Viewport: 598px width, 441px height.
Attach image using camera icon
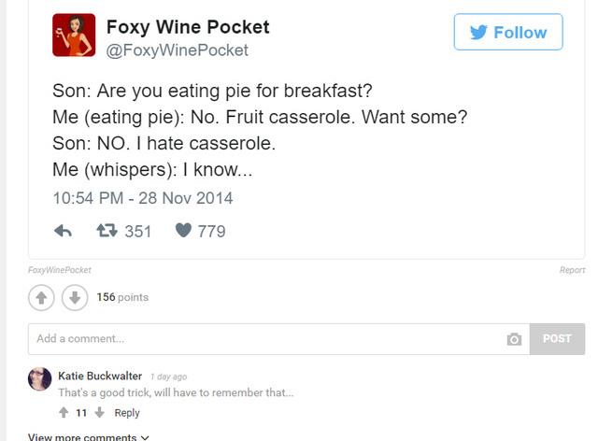[x=513, y=339]
